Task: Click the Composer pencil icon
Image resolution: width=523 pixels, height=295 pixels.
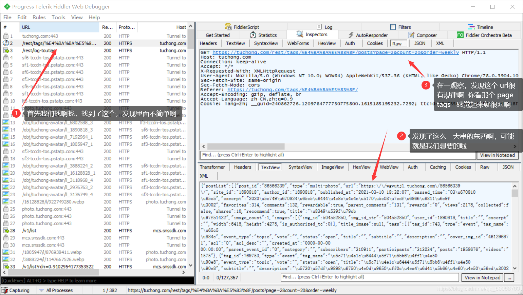Action: (x=411, y=35)
